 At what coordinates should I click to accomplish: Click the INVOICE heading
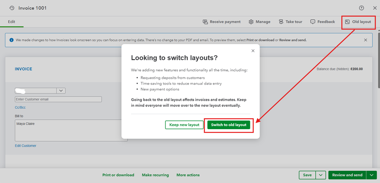tap(24, 69)
